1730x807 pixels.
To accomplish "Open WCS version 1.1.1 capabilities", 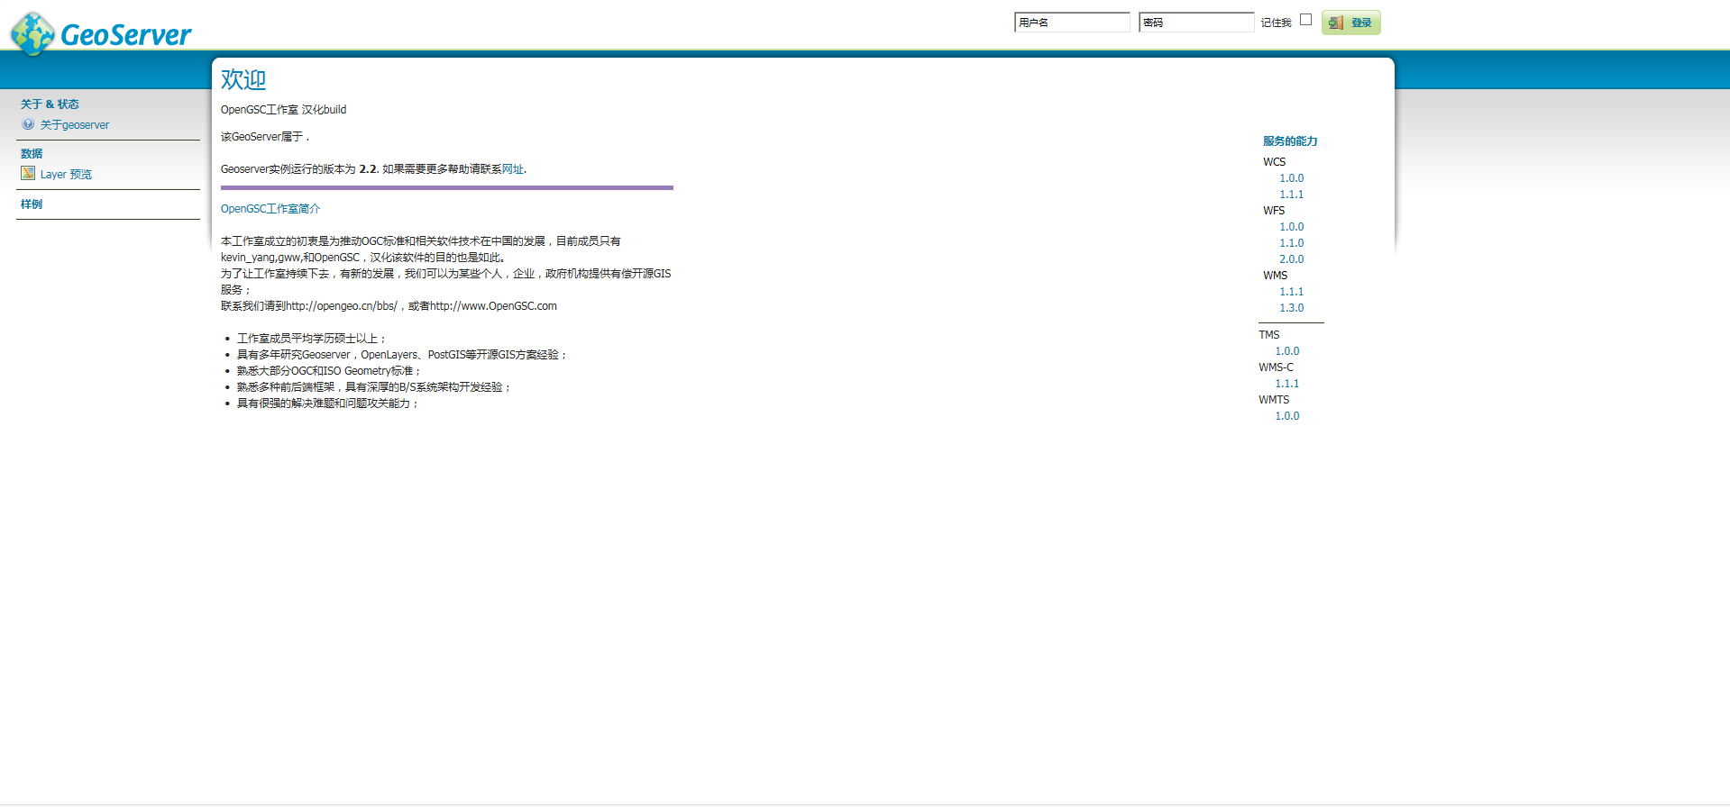I will (1291, 195).
